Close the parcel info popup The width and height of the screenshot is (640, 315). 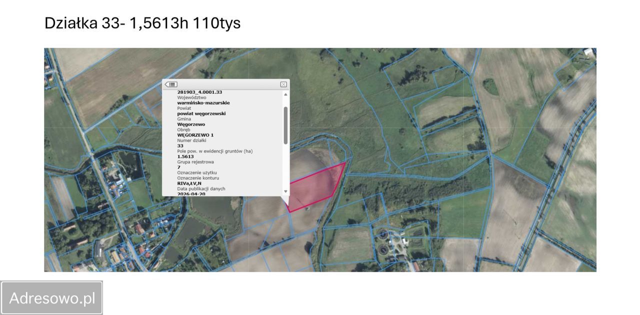click(283, 84)
